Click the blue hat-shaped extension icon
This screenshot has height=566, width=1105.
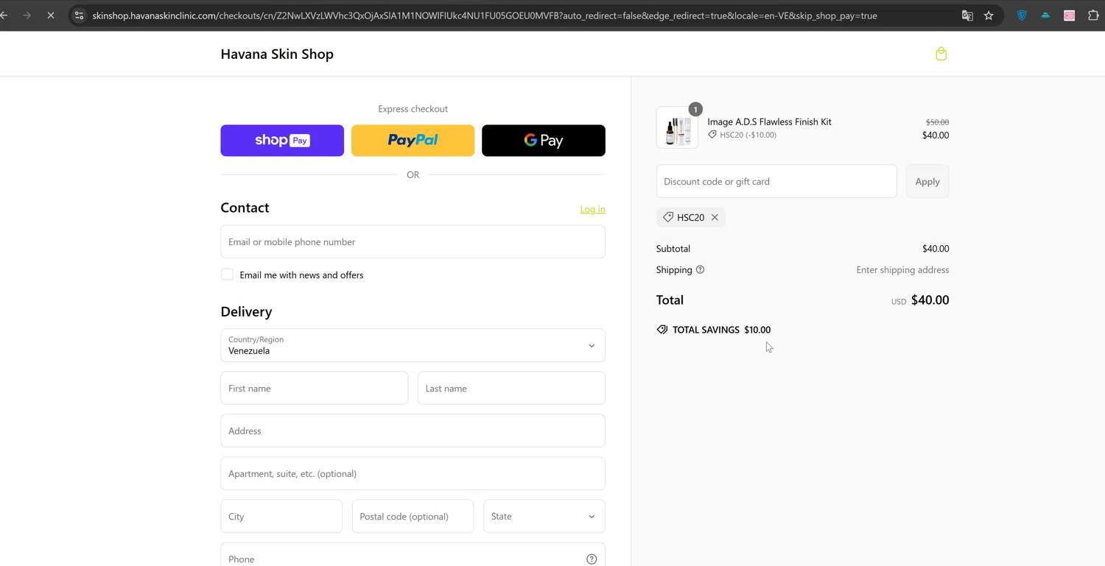[x=1045, y=15]
